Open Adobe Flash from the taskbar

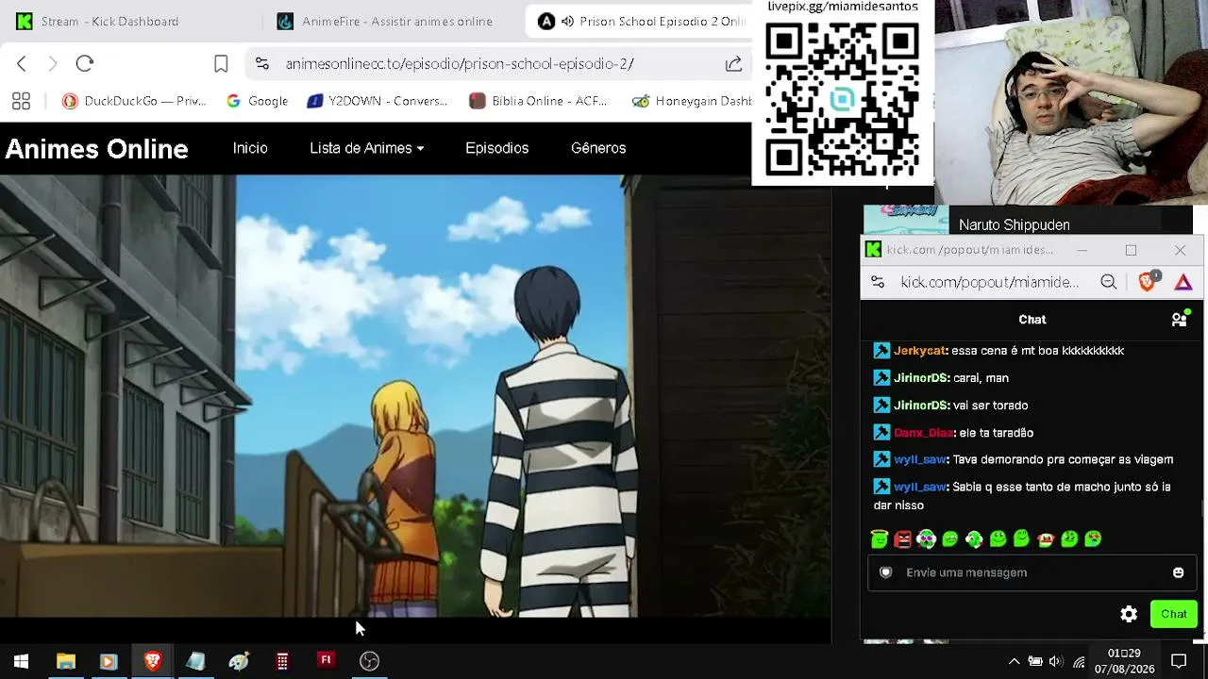[326, 660]
